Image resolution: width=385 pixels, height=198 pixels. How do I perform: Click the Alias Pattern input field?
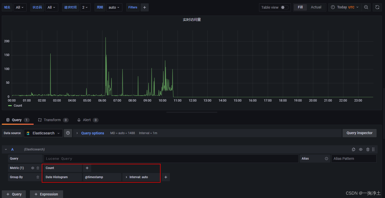(354, 159)
